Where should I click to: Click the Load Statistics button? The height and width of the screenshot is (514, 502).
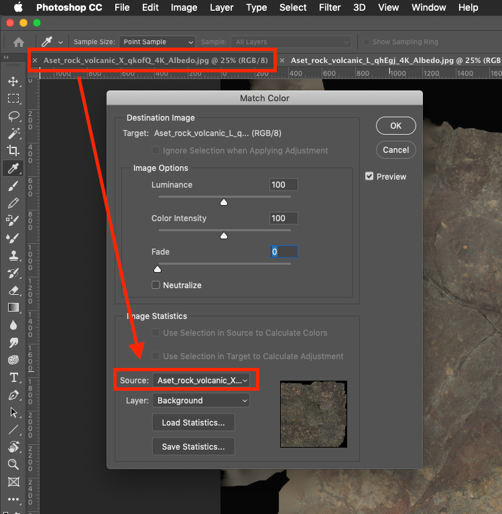(x=194, y=422)
